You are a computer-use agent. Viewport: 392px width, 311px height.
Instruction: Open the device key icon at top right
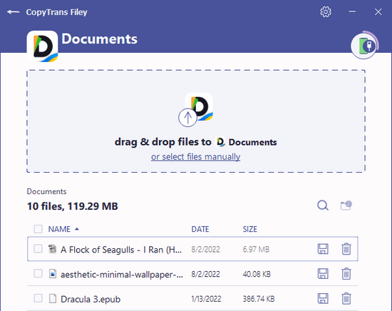364,46
